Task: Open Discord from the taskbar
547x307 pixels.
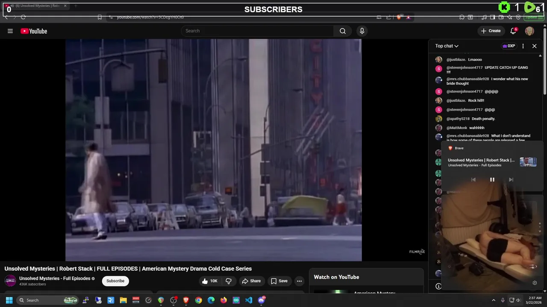Action: tap(262, 300)
